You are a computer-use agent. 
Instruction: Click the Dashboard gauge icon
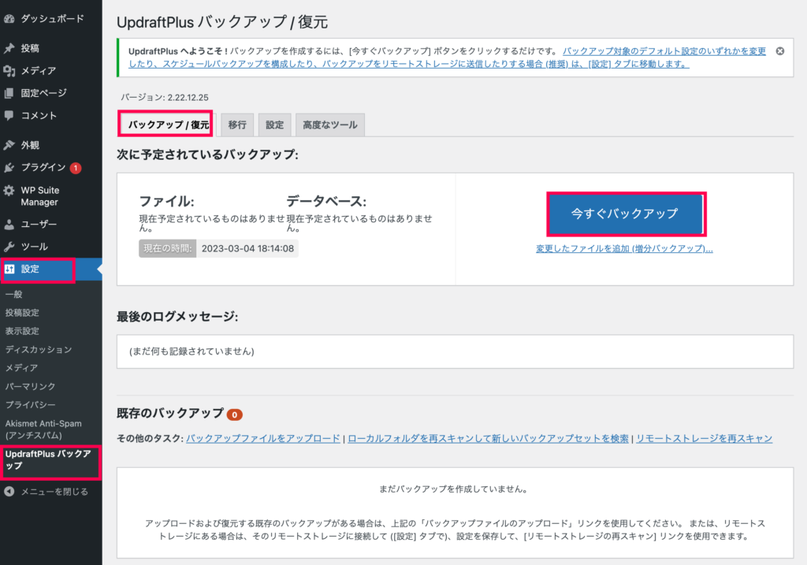9,19
